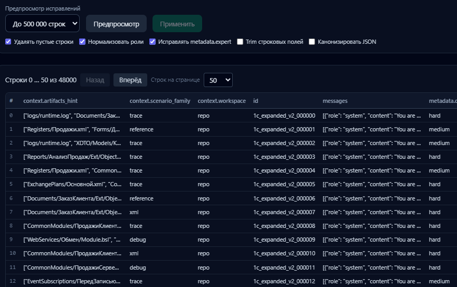Click 'reference' cell in row 1
457x287 pixels.
coord(141,129)
